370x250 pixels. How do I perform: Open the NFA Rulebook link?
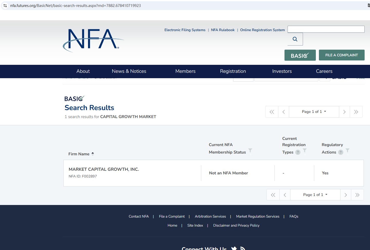point(223,30)
